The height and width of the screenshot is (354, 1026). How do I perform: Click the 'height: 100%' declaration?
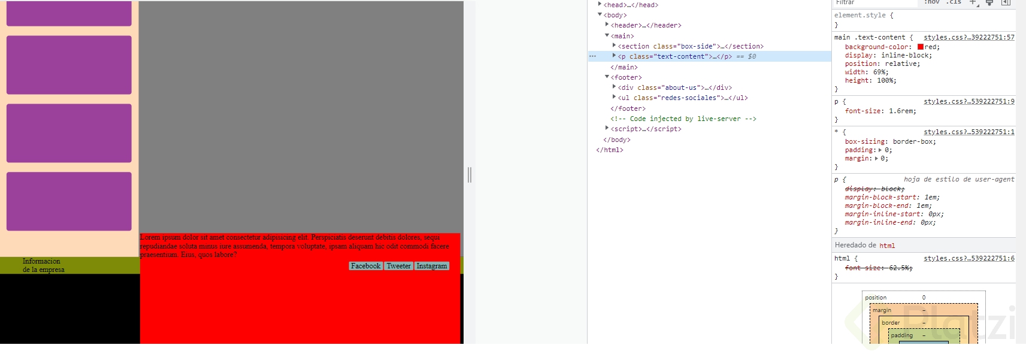pyautogui.click(x=871, y=81)
